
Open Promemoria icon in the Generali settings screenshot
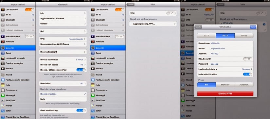tap(3, 90)
